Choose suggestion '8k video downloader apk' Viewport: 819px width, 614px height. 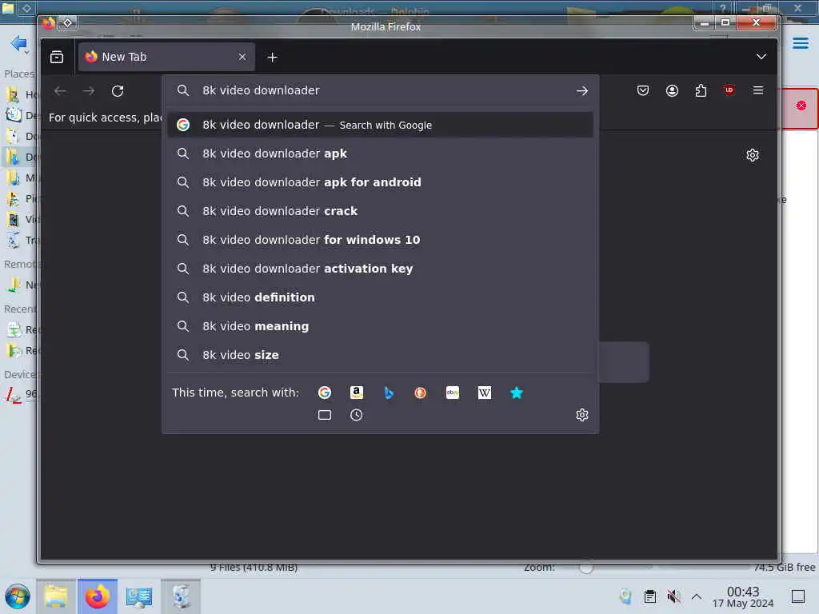coord(380,153)
